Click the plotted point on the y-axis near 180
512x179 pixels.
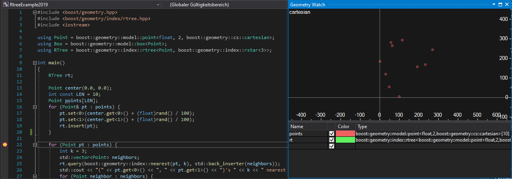click(x=380, y=62)
